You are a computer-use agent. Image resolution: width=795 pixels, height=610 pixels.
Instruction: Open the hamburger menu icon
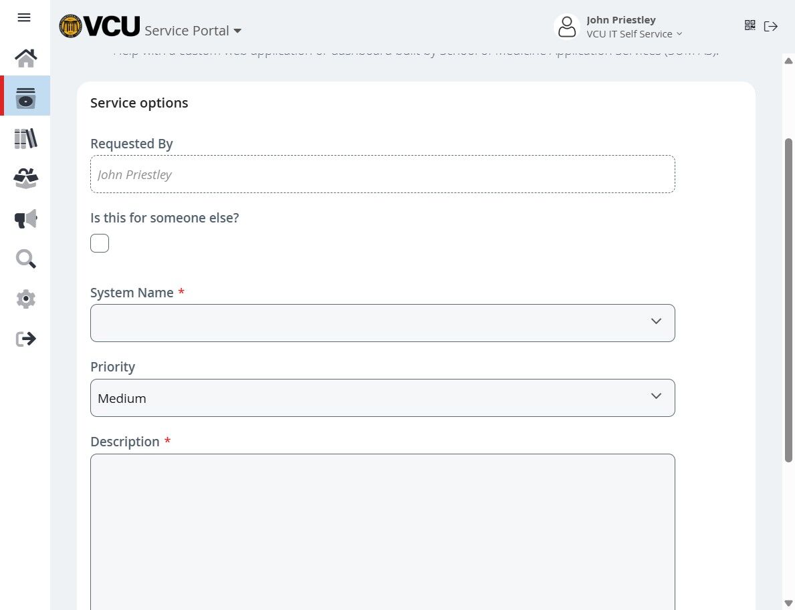[x=24, y=17]
